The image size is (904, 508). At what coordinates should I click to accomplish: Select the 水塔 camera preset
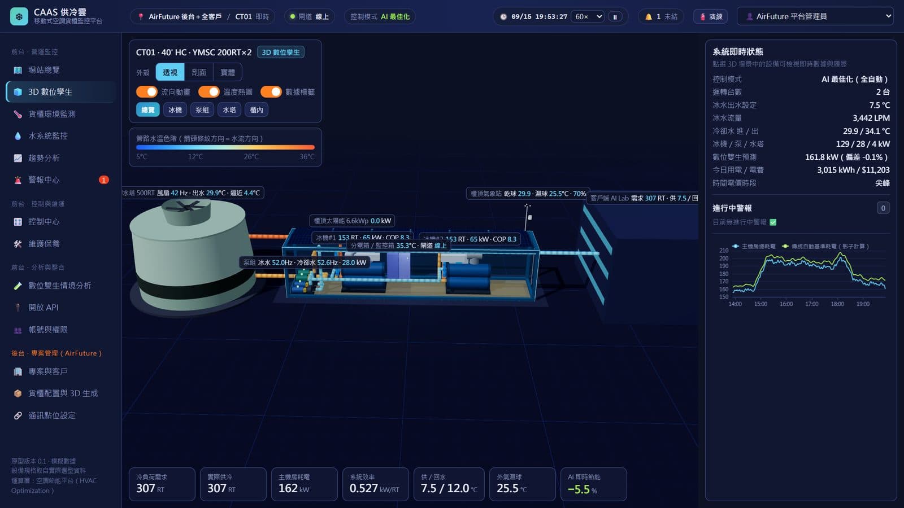pos(229,110)
